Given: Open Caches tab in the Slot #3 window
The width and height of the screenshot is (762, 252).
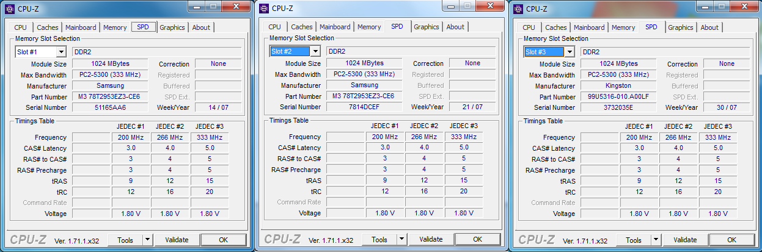Looking at the screenshot, I should (x=556, y=27).
